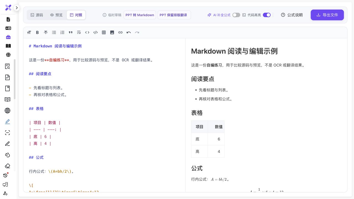Image resolution: width=354 pixels, height=199 pixels.
Task: Apply bold formatting
Action: pos(37,32)
